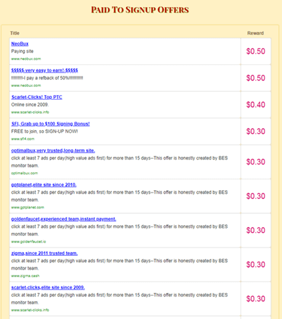Open 'scarlet-clicks,elite site since 2009.' link
This screenshot has width=282, height=319.
[x=48, y=288]
